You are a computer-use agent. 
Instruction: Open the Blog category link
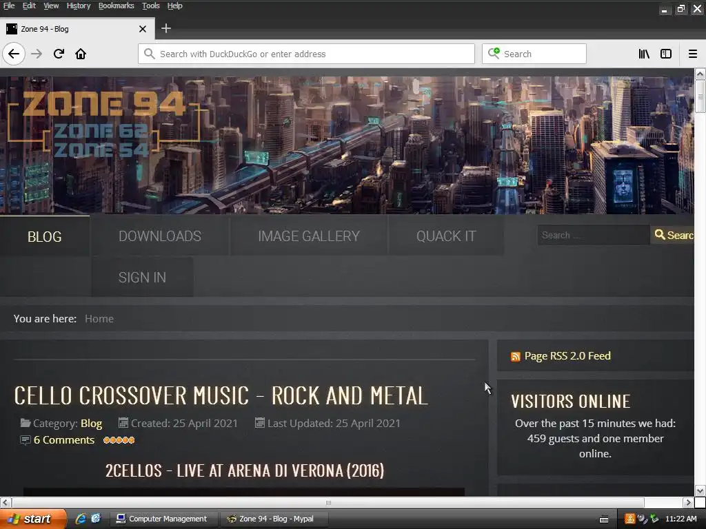point(92,424)
